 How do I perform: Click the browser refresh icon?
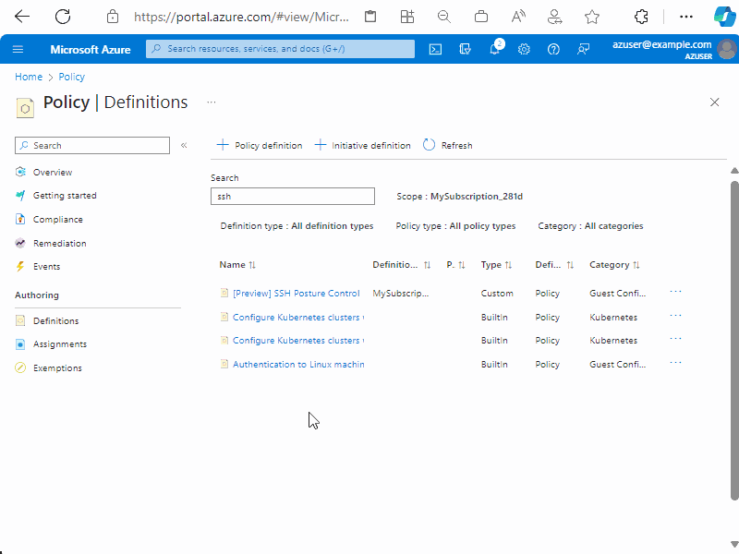[x=63, y=17]
